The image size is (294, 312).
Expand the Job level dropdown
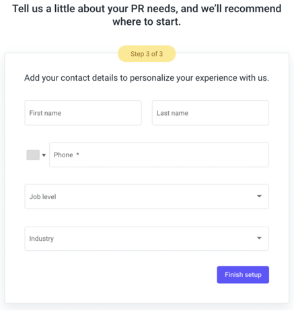[x=147, y=196]
